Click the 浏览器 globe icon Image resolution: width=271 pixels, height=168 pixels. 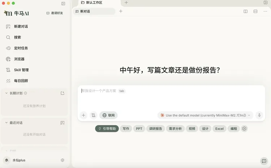[x=8, y=59]
